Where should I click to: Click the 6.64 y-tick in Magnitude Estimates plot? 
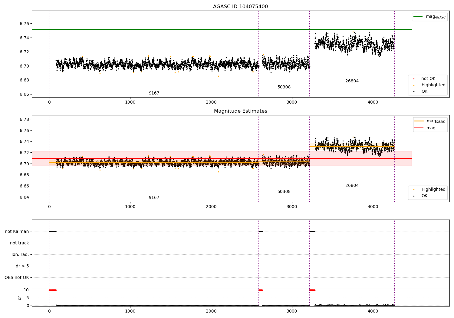coord(24,197)
